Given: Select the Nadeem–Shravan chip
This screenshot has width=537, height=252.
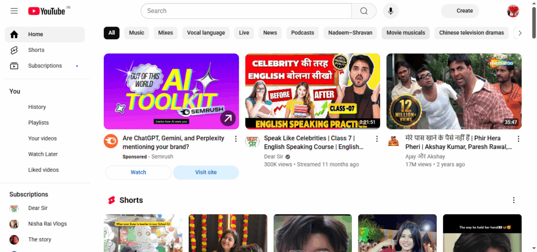Looking at the screenshot, I should click(x=350, y=33).
